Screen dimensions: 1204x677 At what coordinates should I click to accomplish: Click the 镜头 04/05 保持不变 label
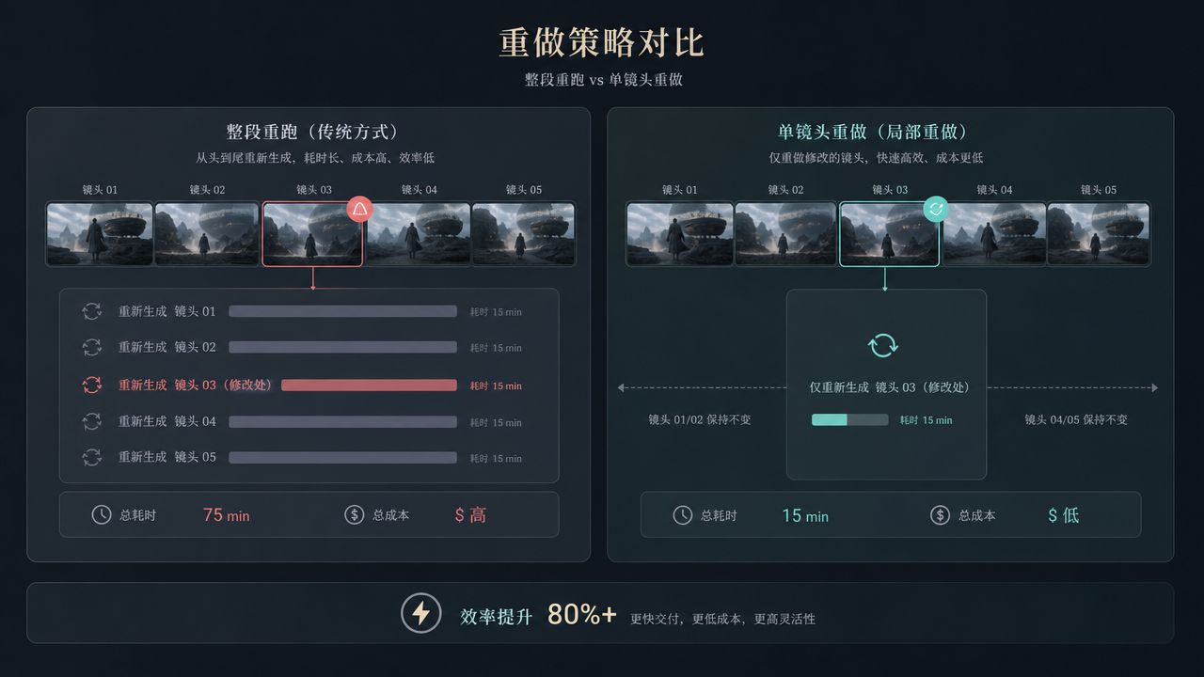(x=1076, y=419)
